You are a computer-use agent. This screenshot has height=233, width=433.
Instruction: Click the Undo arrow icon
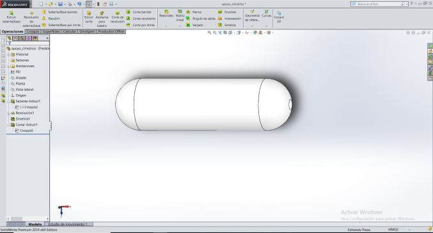pyautogui.click(x=79, y=4)
